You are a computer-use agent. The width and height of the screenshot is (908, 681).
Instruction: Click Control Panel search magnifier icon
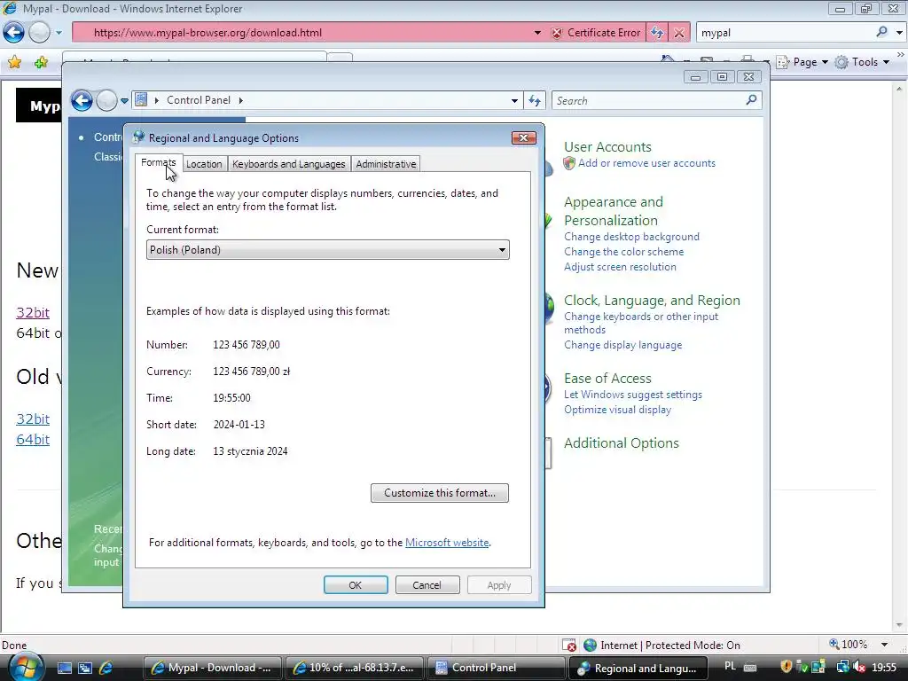click(751, 100)
